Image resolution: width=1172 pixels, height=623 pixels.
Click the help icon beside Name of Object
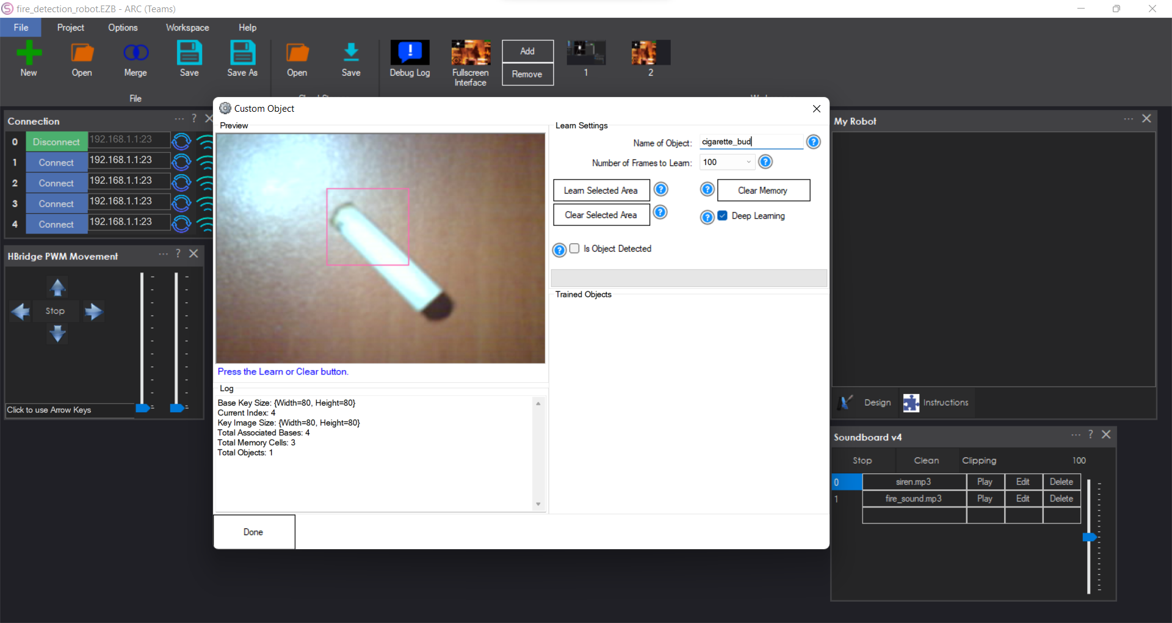(813, 141)
